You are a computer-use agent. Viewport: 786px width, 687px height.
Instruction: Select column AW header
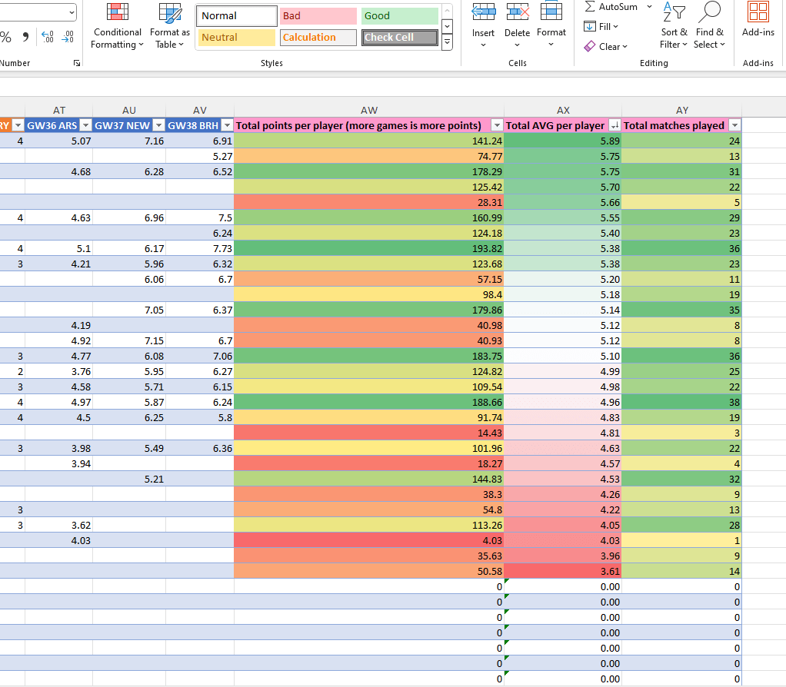[x=368, y=111]
